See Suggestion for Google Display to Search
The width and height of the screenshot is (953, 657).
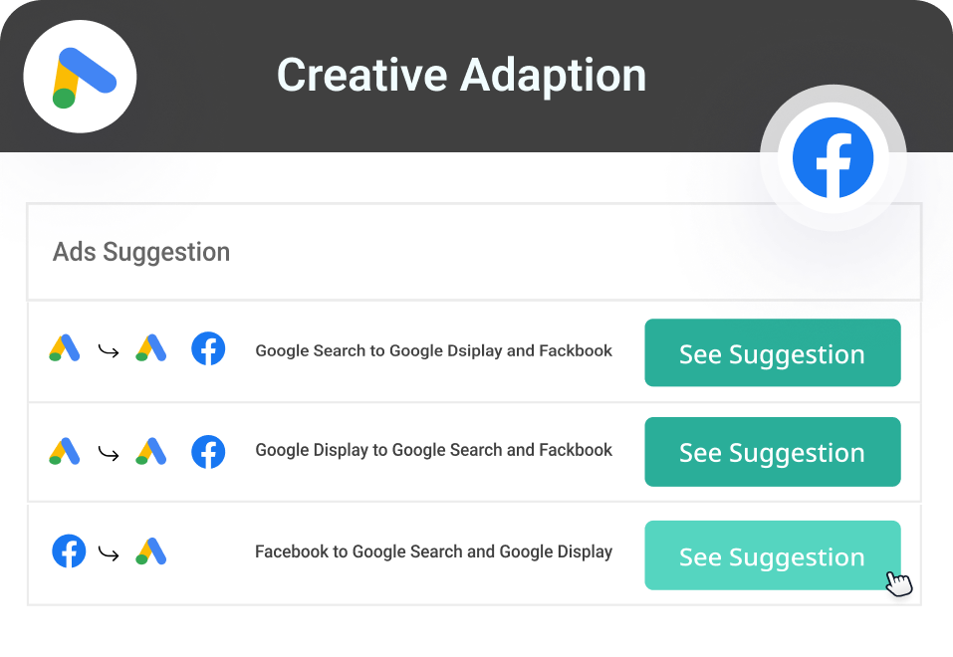[773, 452]
